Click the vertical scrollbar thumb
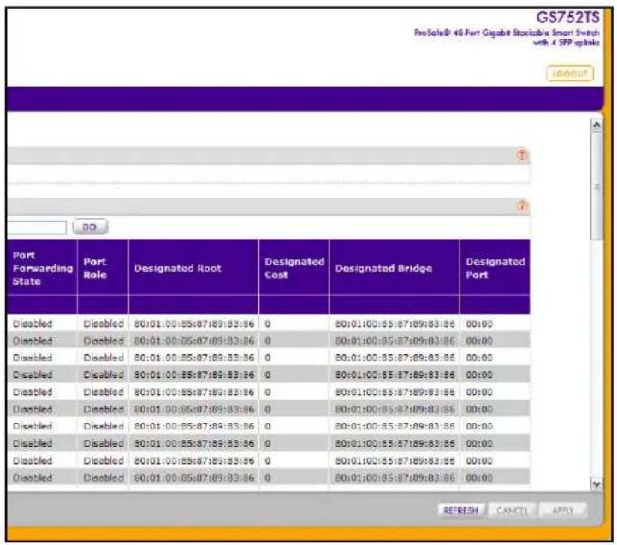Image resolution: width=617 pixels, height=545 pixels. click(x=597, y=186)
